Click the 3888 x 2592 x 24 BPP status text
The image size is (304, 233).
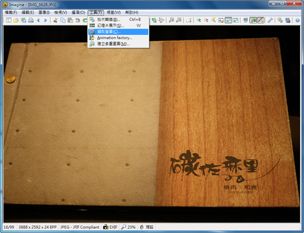coord(37,227)
